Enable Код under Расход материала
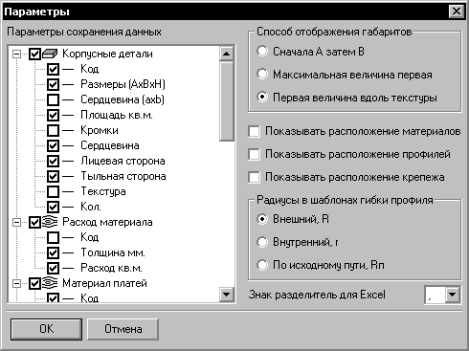 [53, 237]
